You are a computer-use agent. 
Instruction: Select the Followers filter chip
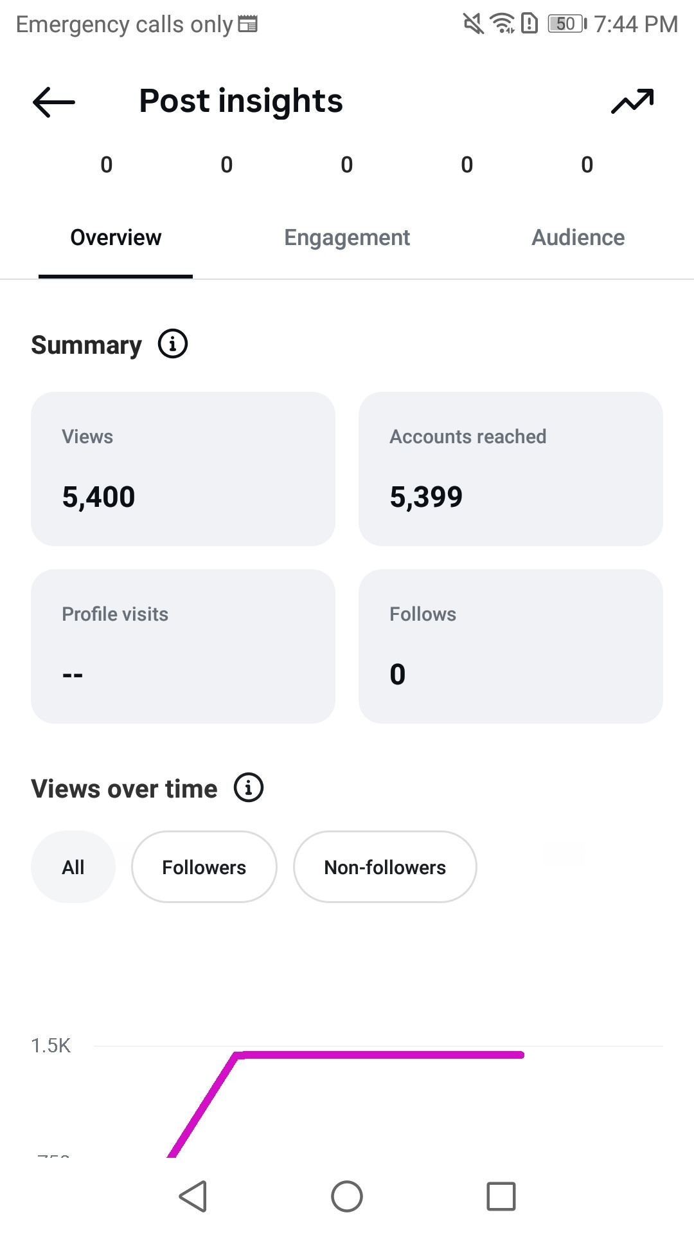(x=204, y=867)
